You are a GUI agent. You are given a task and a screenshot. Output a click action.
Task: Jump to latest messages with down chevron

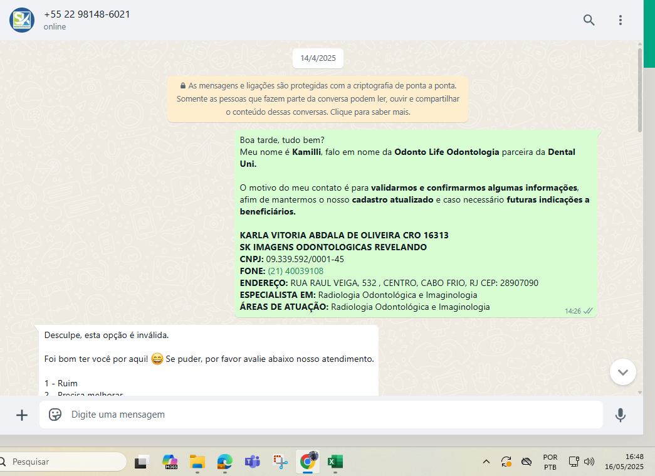pos(623,372)
